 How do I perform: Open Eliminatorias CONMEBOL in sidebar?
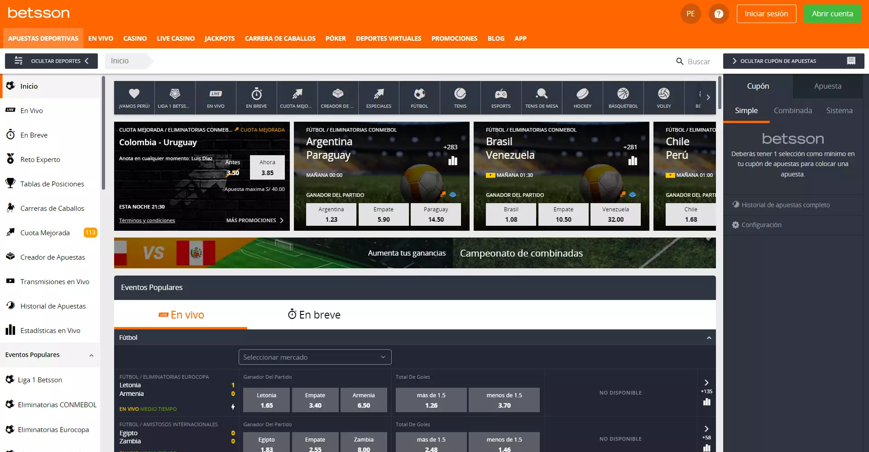[x=50, y=404]
